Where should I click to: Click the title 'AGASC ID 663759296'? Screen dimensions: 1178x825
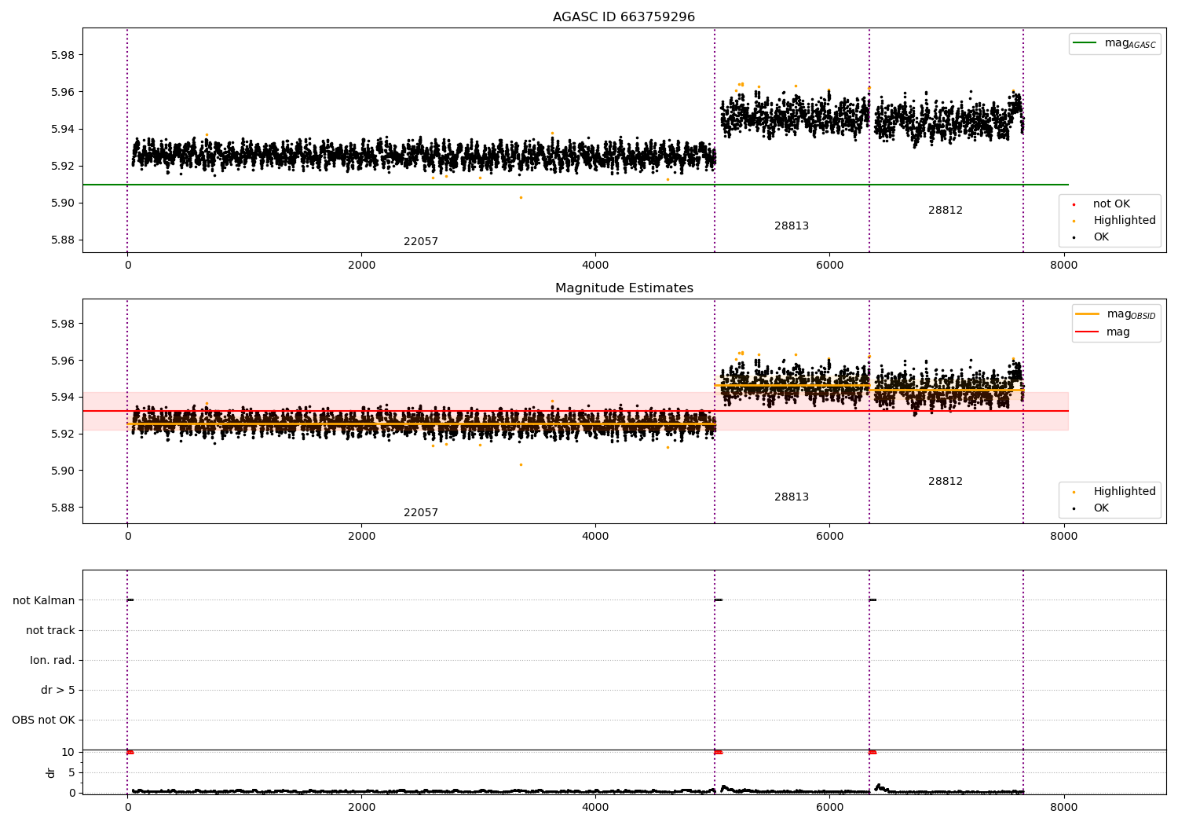pyautogui.click(x=624, y=17)
